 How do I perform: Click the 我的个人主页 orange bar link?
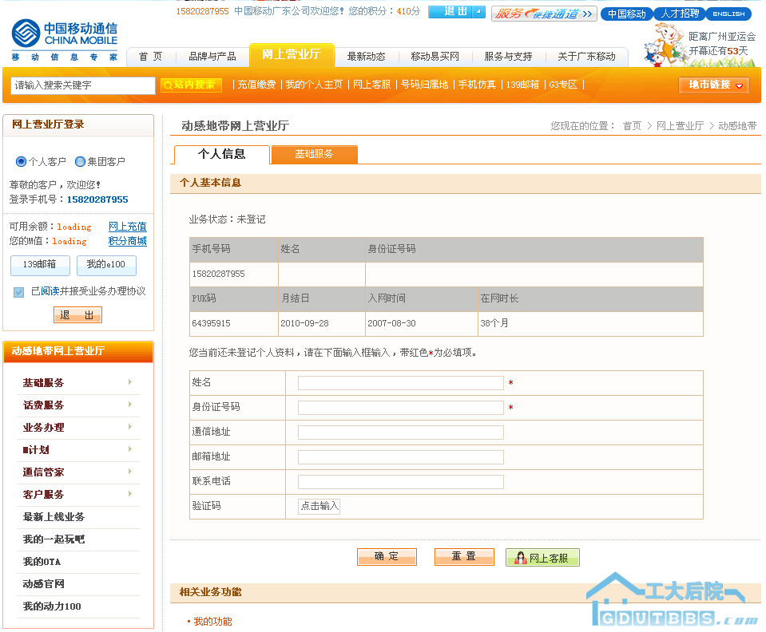(314, 85)
